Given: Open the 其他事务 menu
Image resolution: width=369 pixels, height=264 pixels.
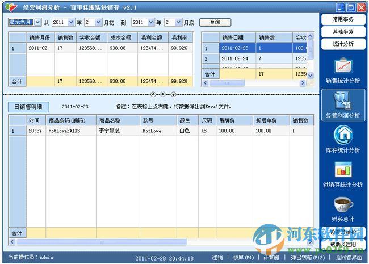Looking at the screenshot, I should click(x=343, y=32).
